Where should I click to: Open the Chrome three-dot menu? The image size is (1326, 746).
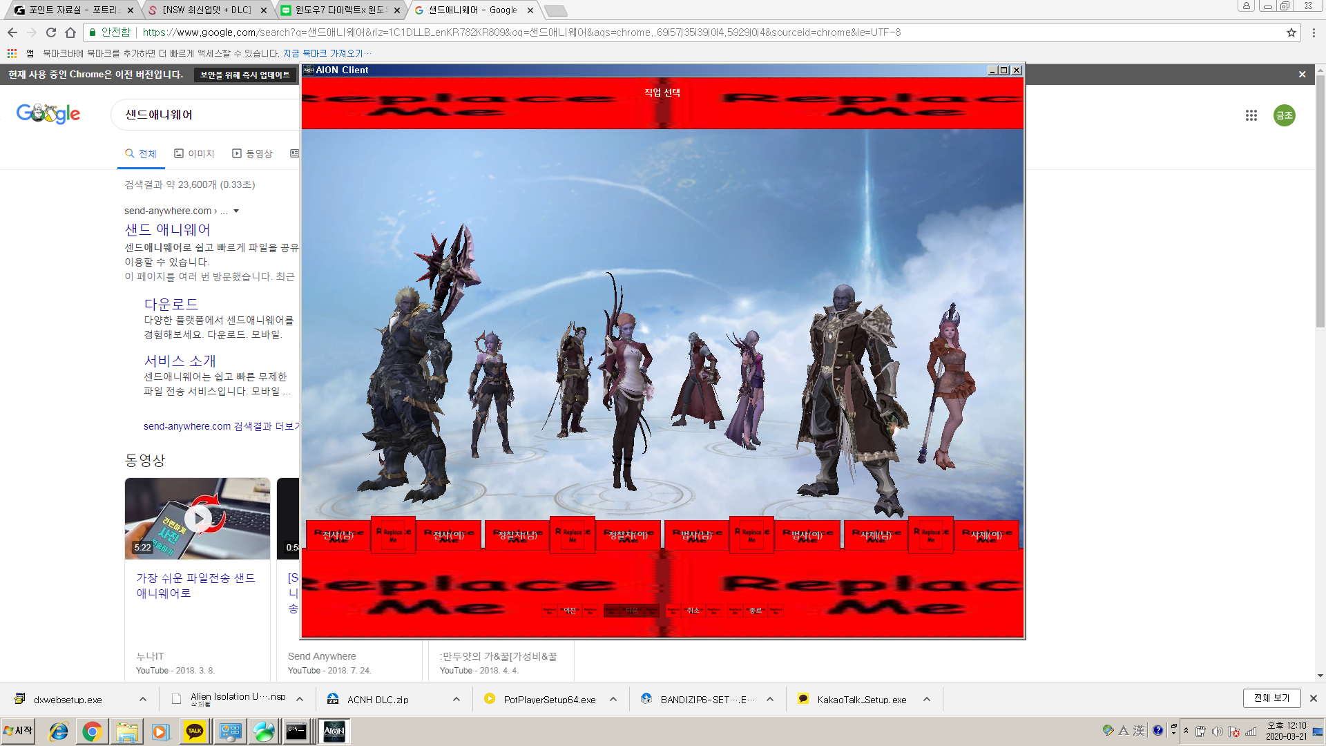tap(1314, 32)
